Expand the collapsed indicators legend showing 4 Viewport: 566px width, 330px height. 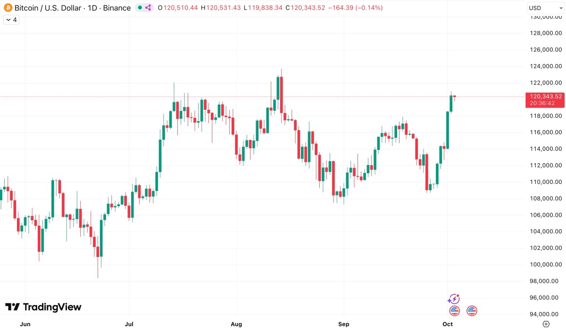point(11,20)
